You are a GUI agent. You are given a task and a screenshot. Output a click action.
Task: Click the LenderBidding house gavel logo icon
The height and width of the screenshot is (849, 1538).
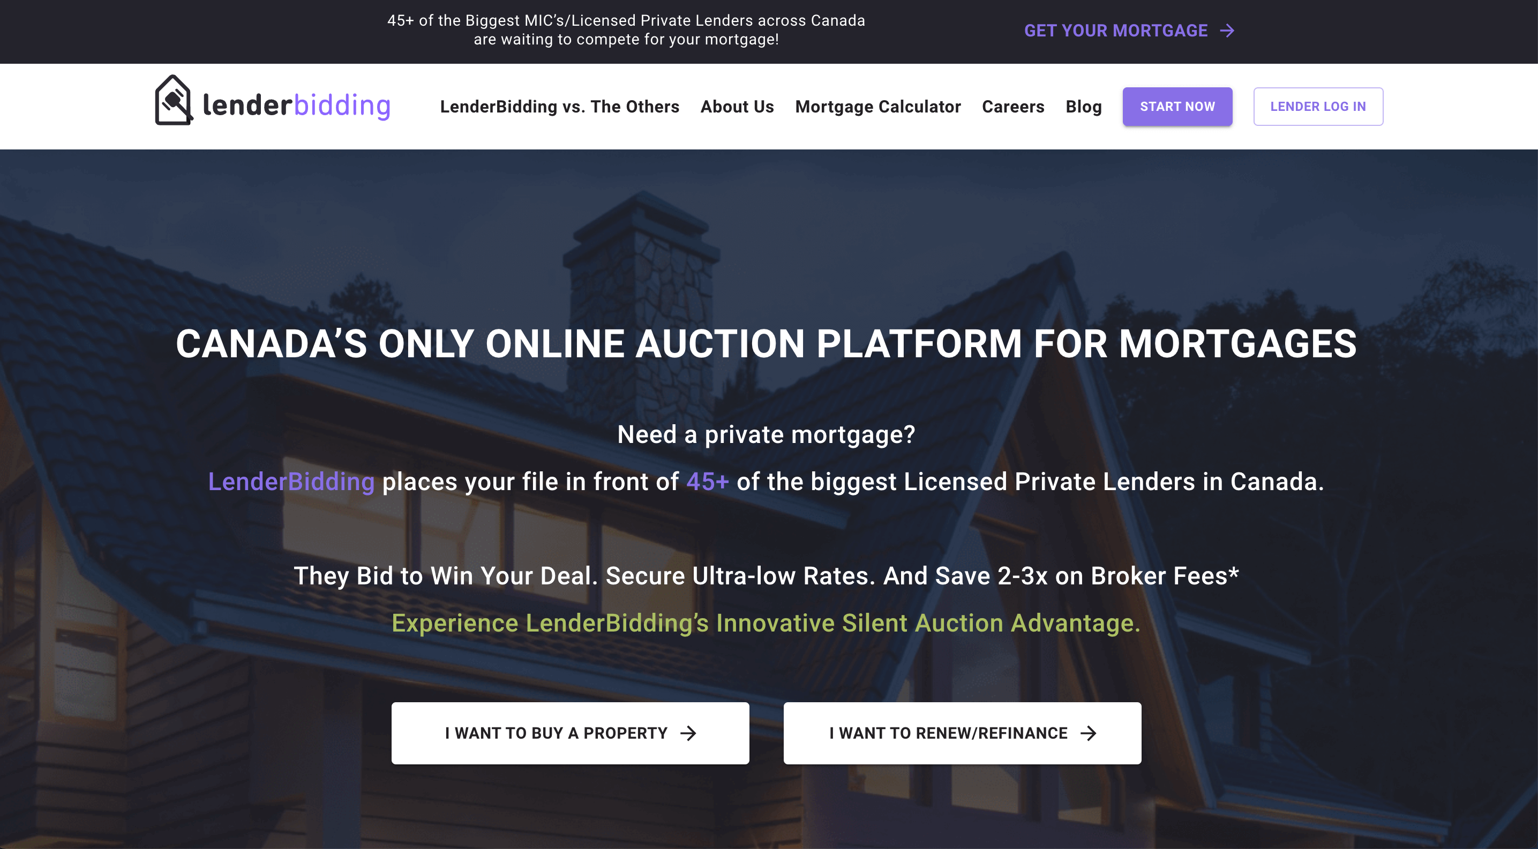coord(174,100)
